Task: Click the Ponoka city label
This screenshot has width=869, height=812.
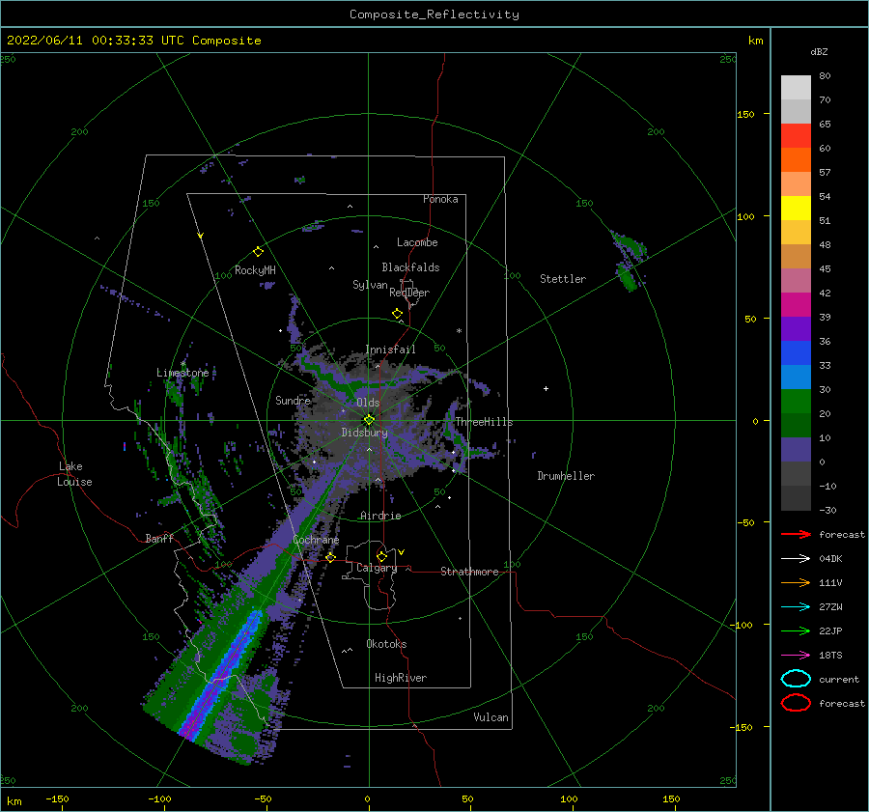Action: pyautogui.click(x=440, y=199)
